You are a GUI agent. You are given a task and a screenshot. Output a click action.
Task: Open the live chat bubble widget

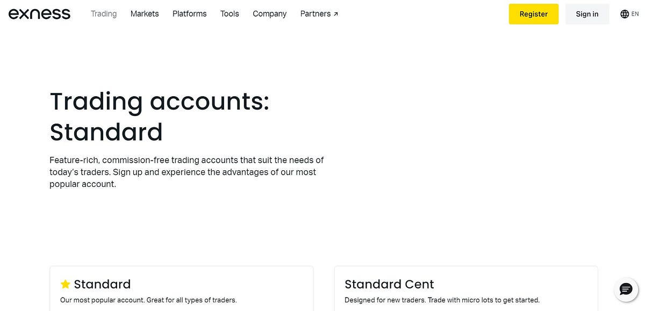click(626, 289)
